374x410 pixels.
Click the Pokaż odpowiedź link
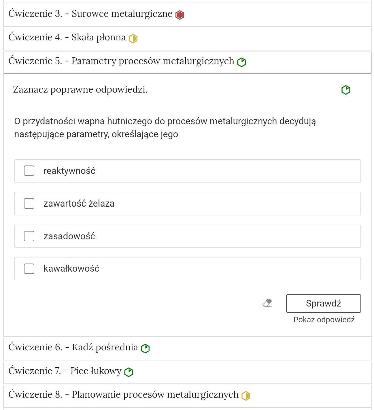coord(324,319)
